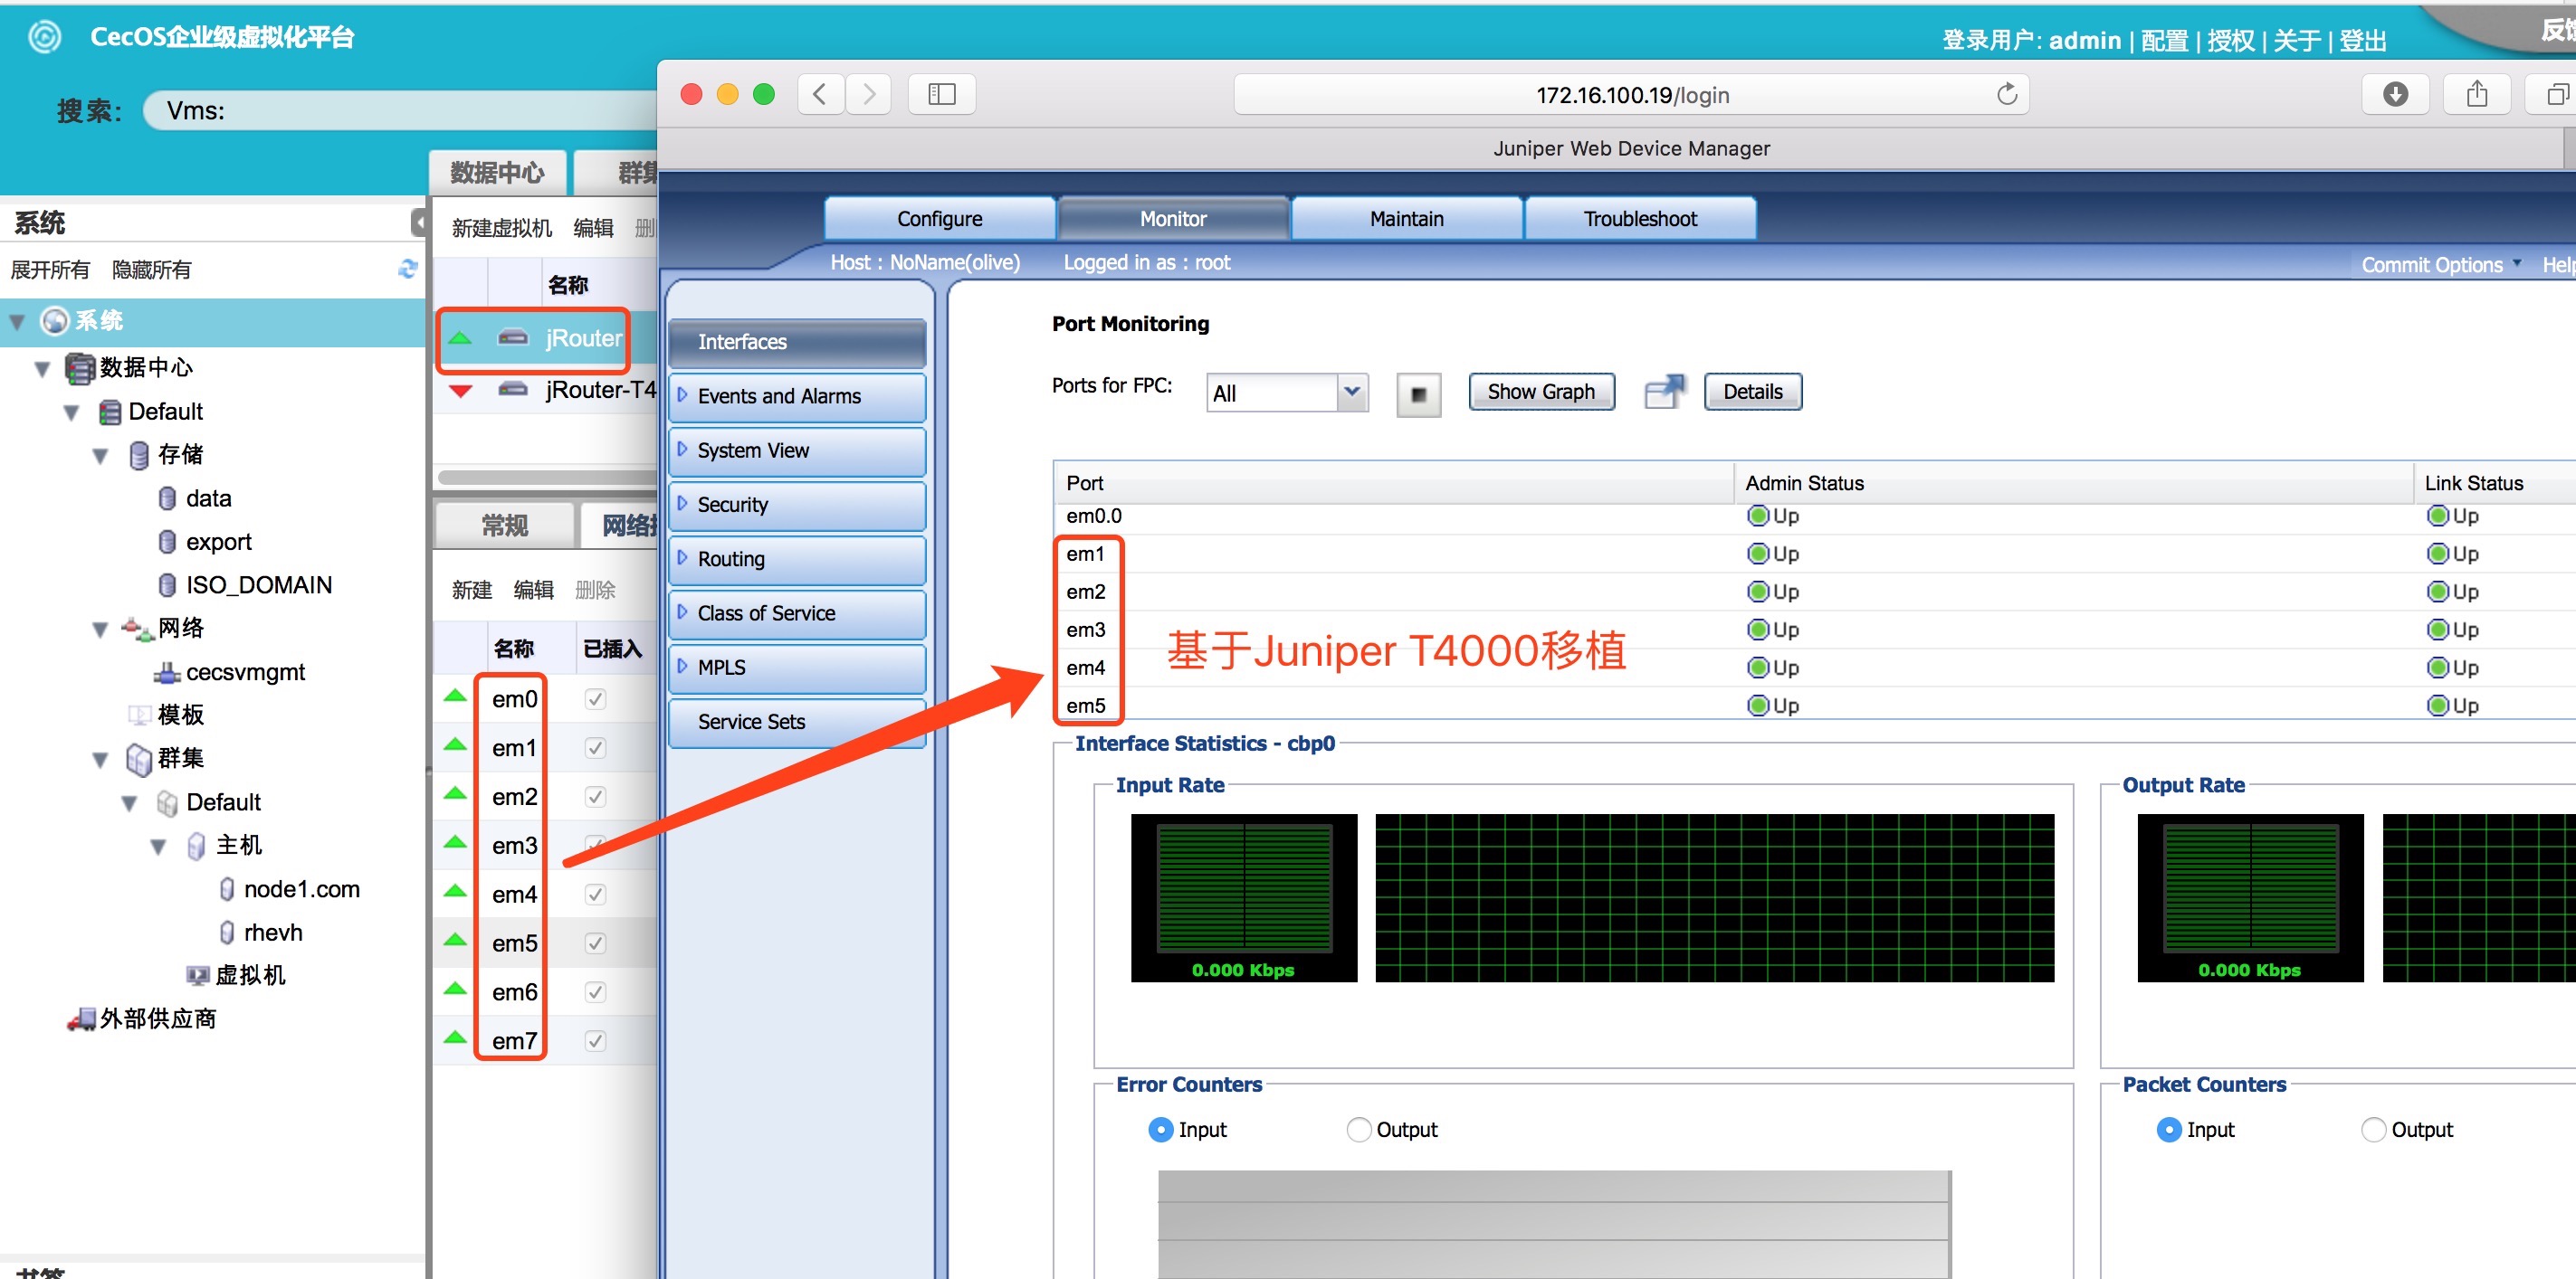The image size is (2576, 1279).
Task: Expand the MPLS menu
Action: click(x=797, y=668)
